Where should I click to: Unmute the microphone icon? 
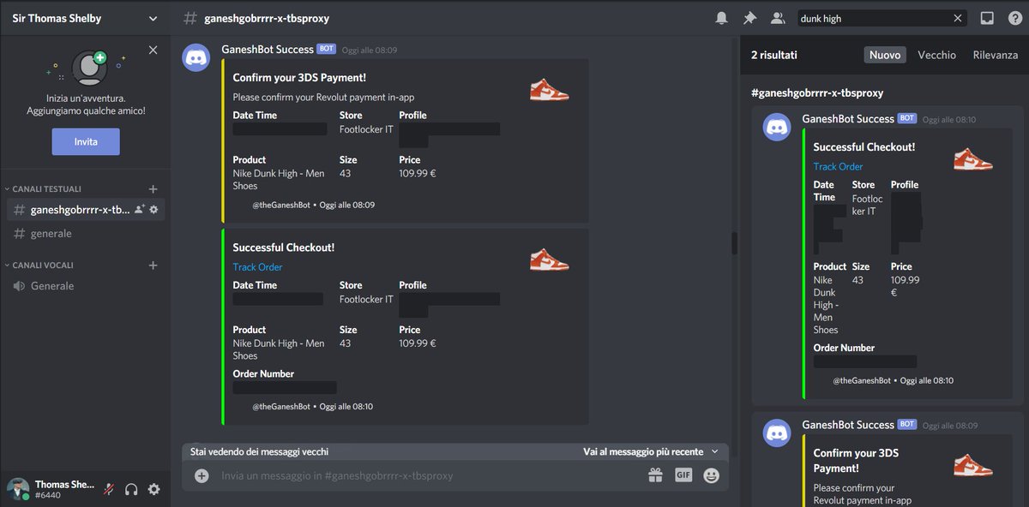pos(109,489)
